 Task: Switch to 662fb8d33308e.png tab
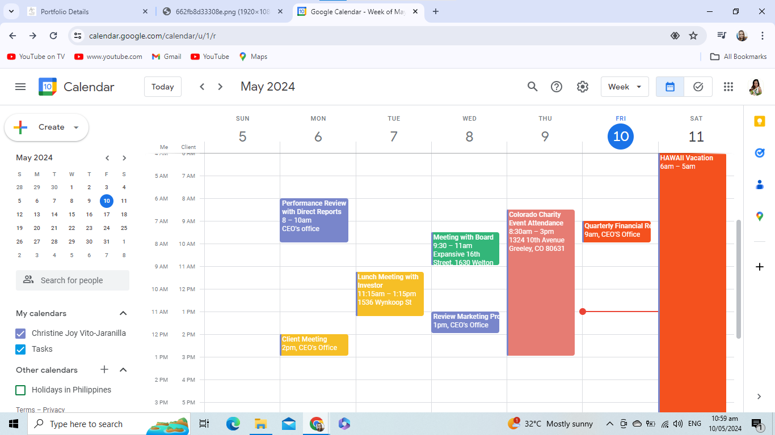(x=224, y=11)
